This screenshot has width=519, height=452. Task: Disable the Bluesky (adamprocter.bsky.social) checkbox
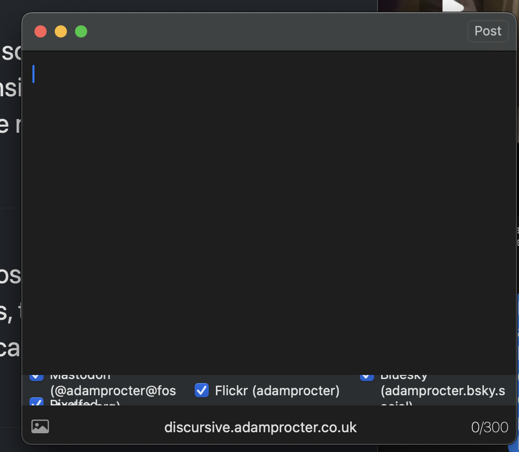[366, 375]
